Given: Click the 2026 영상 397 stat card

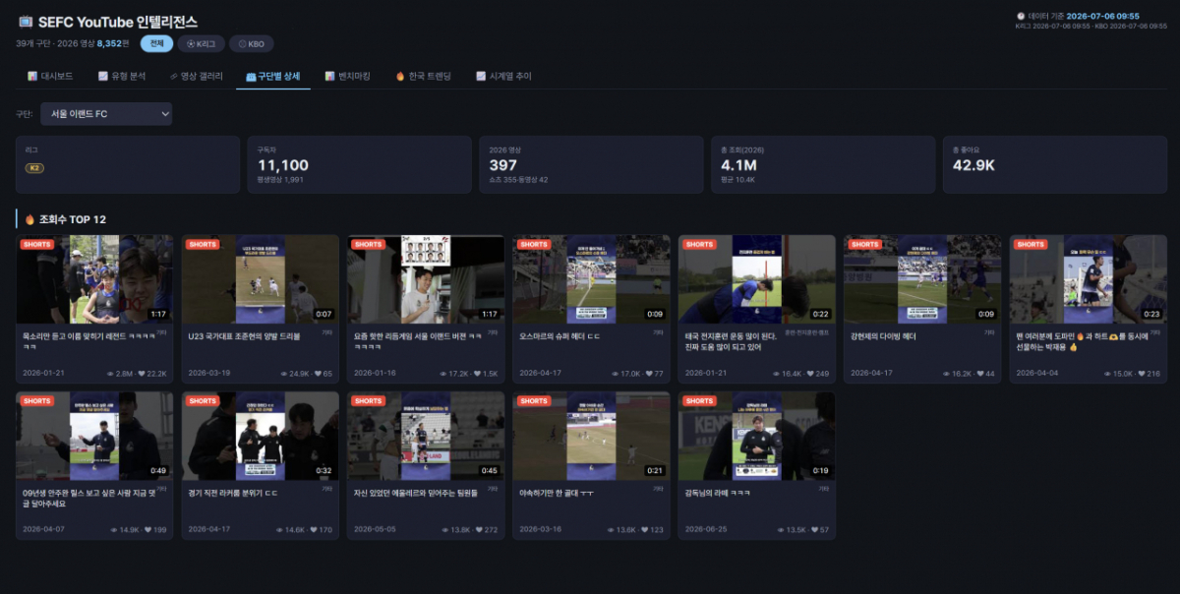Looking at the screenshot, I should coord(590,164).
